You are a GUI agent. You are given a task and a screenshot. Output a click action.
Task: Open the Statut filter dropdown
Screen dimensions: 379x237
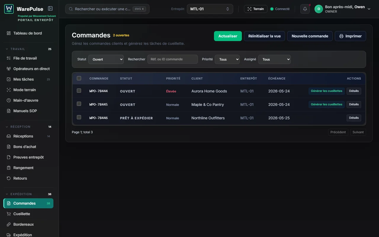pos(106,59)
